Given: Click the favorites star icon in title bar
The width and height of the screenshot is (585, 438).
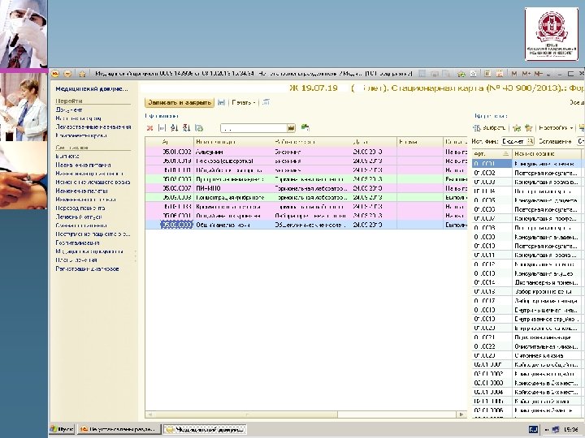Looking at the screenshot, I should click(82, 72).
